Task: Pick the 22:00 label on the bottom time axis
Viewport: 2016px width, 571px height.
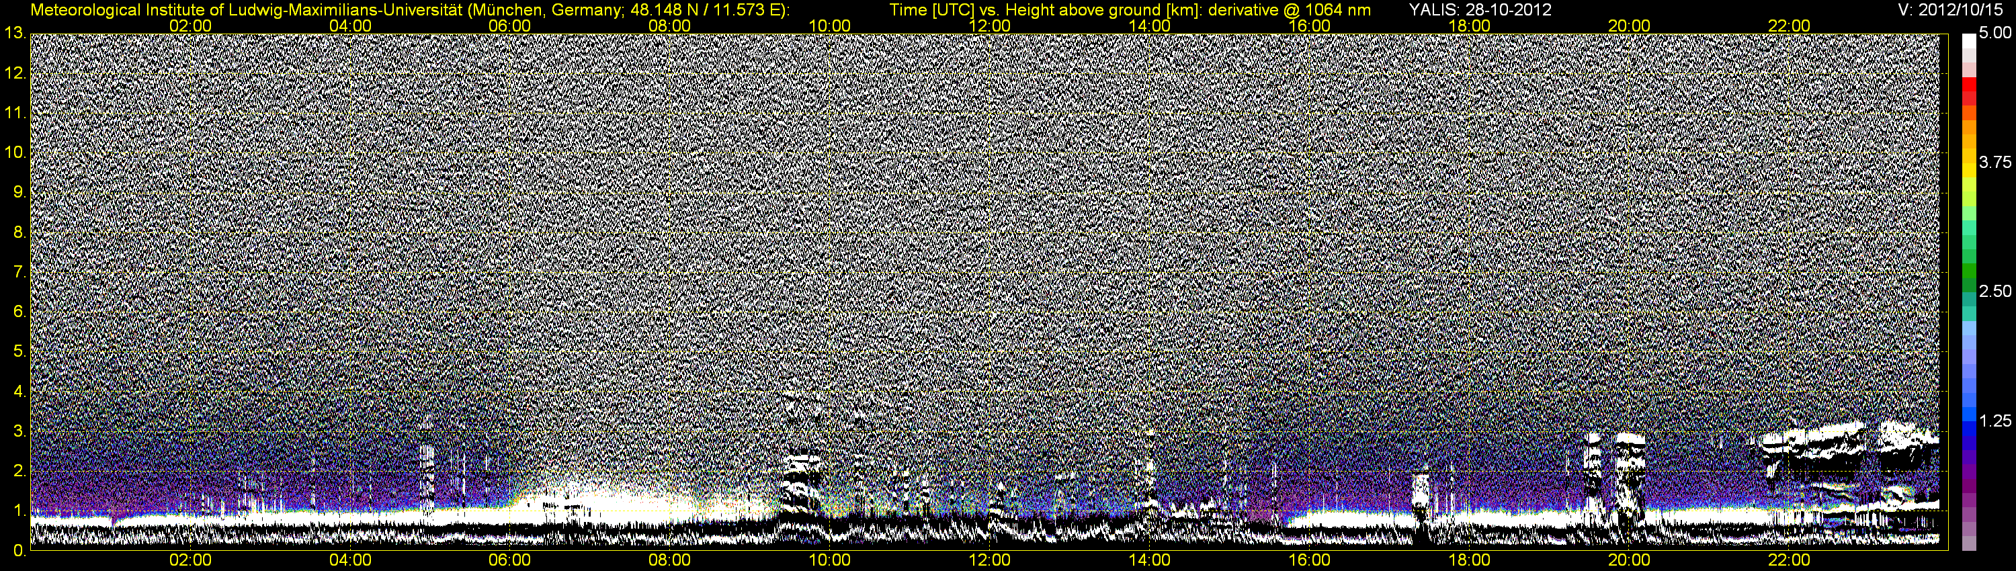Action: pos(1789,561)
